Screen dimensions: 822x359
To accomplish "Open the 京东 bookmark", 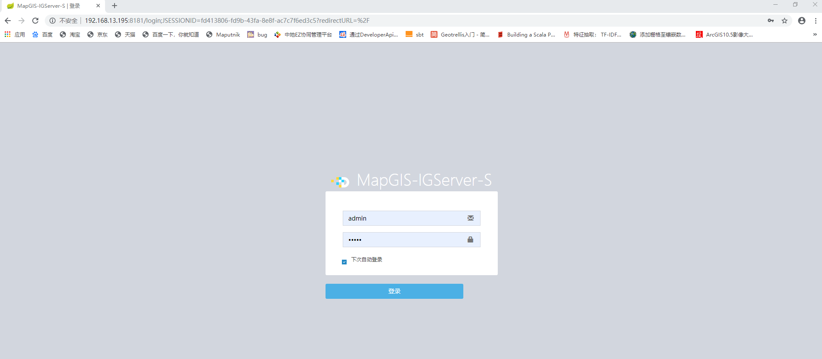I will (97, 34).
